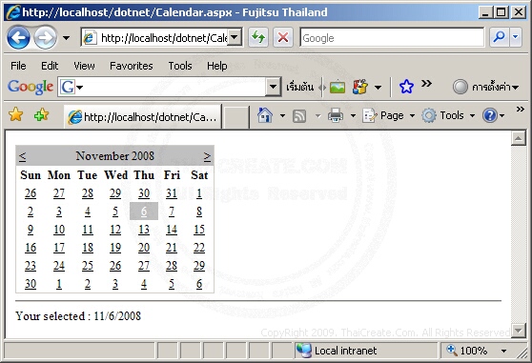Select day 30 in the last row
The image size is (532, 363).
31,284
